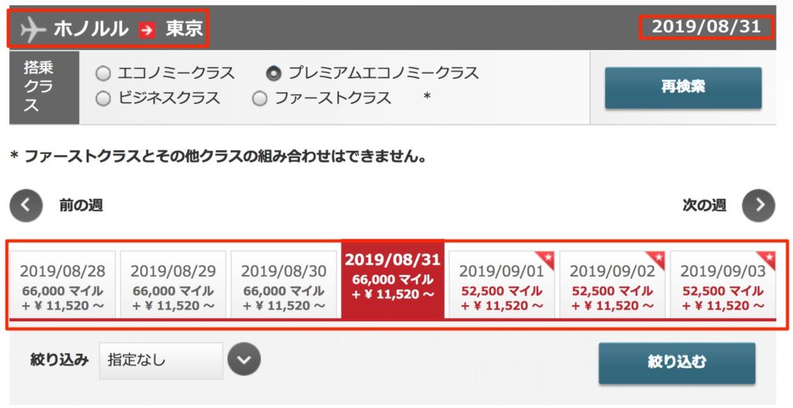Click the selected 2019/08/31 date cell
This screenshot has width=793, height=408.
point(393,280)
